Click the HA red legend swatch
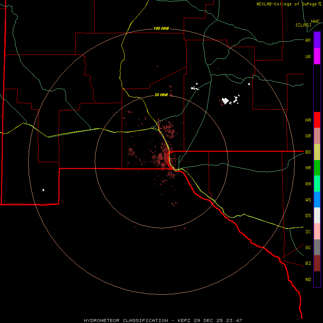 pyautogui.click(x=317, y=120)
